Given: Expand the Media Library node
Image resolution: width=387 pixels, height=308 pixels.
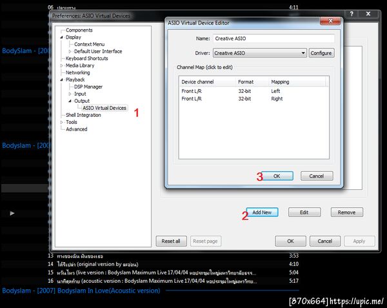Looking at the screenshot, I should [62, 66].
